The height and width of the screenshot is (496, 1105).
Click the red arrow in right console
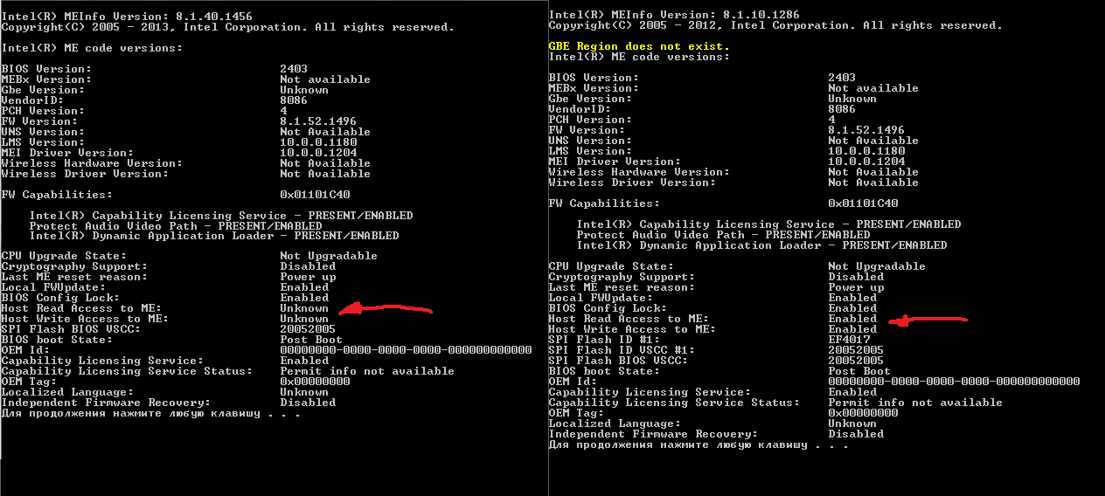[x=927, y=320]
